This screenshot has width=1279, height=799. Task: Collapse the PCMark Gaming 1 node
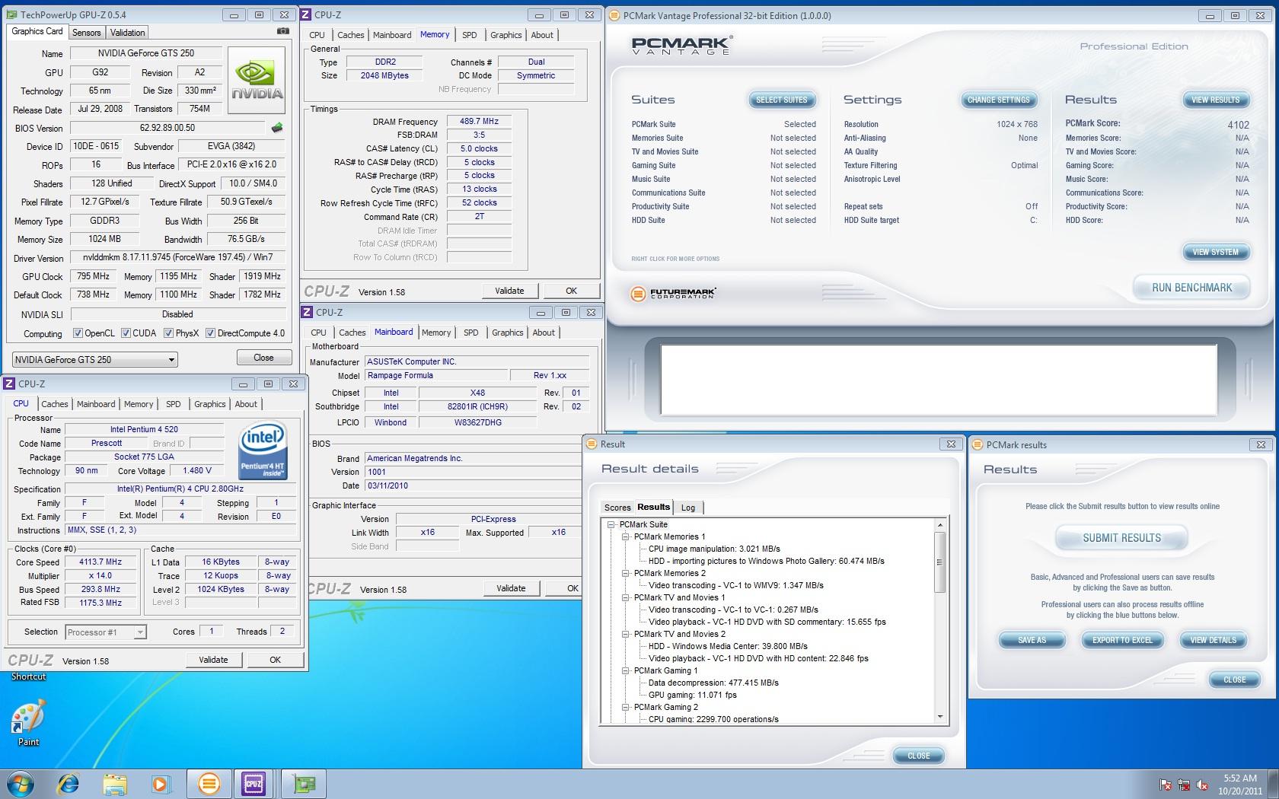click(626, 670)
